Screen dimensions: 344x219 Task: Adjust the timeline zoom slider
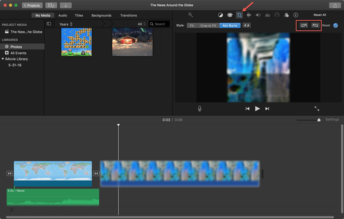click(x=319, y=120)
